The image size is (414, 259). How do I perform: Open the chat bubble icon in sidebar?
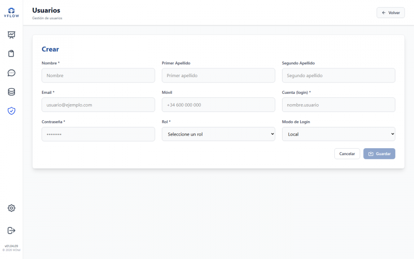(11, 73)
